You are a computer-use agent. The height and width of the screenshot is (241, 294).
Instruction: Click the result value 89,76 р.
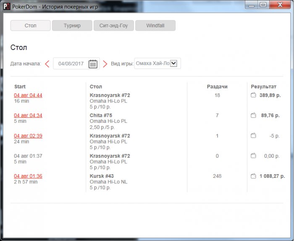click(x=270, y=115)
